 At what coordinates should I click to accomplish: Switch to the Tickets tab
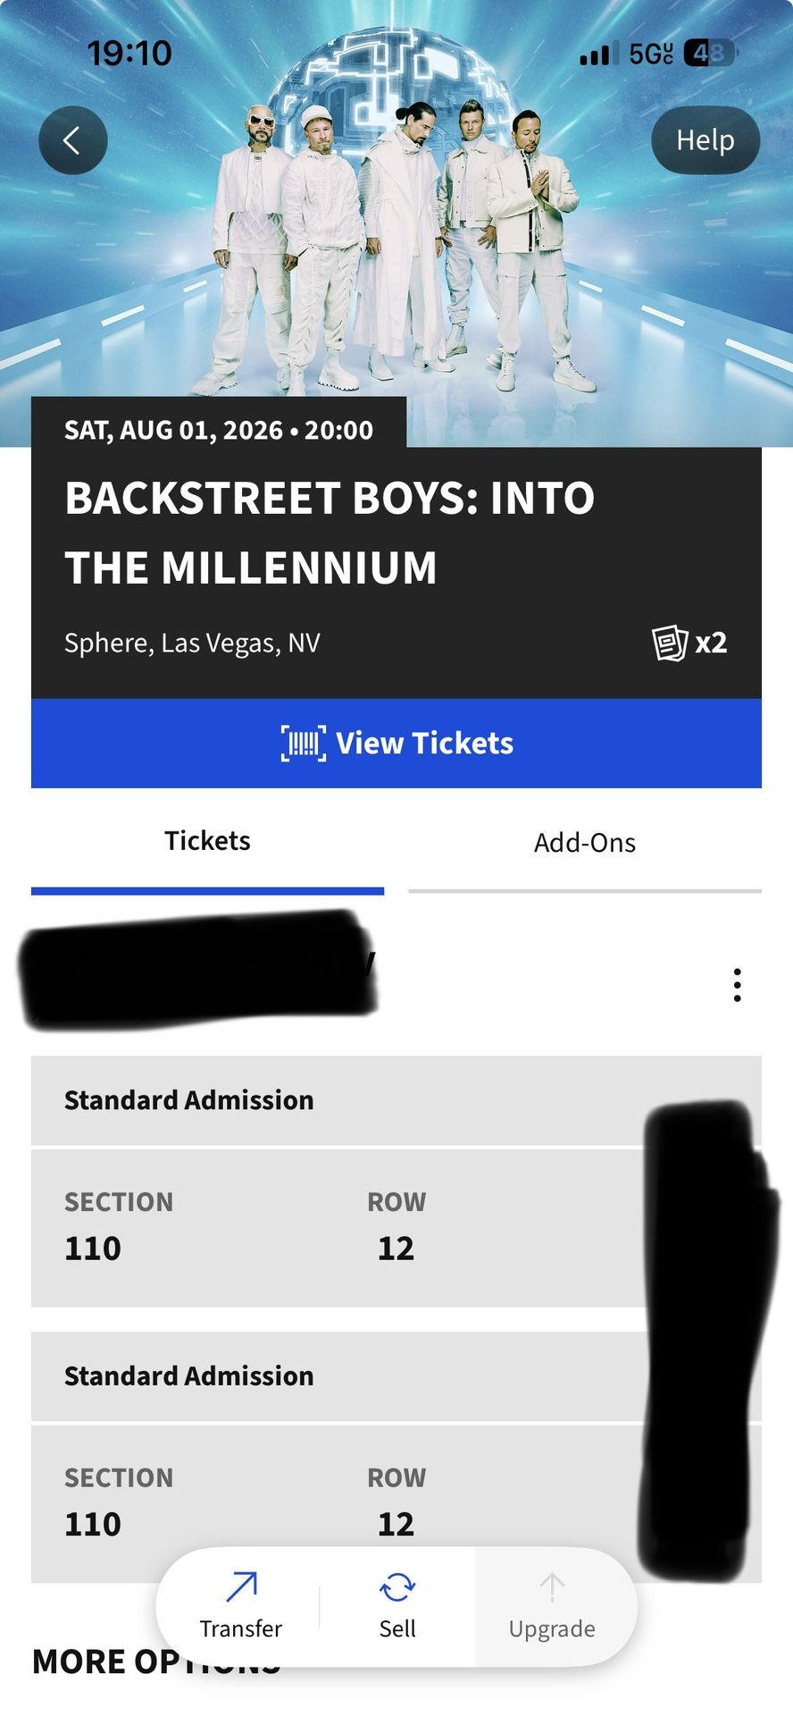207,842
